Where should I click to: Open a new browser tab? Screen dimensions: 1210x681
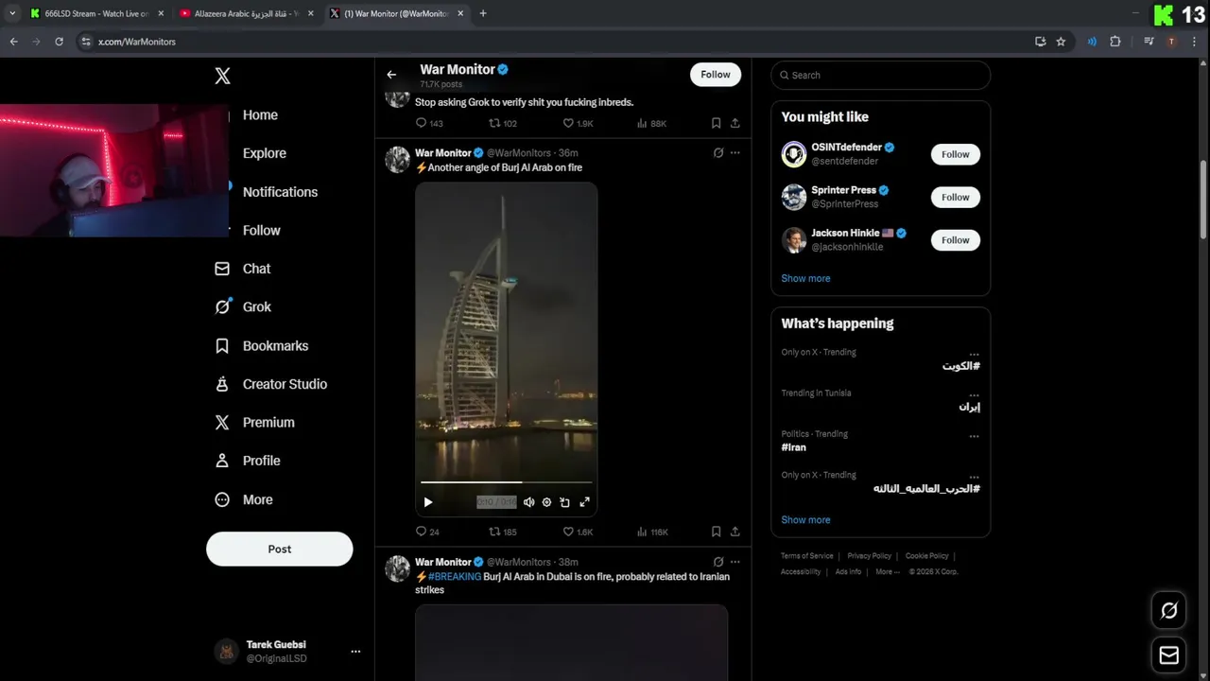click(x=483, y=13)
